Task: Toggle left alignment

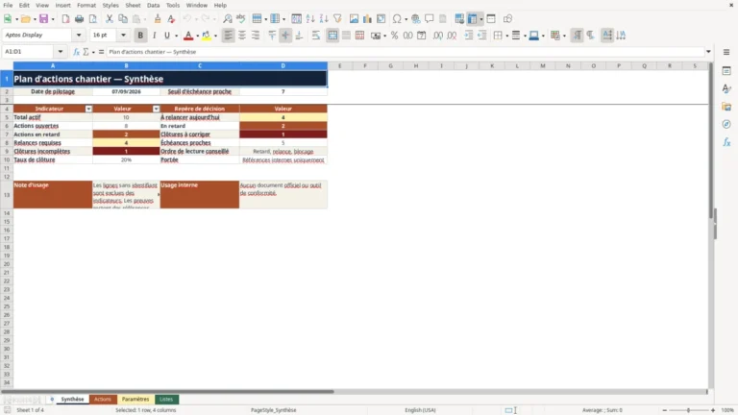Action: coord(229,36)
